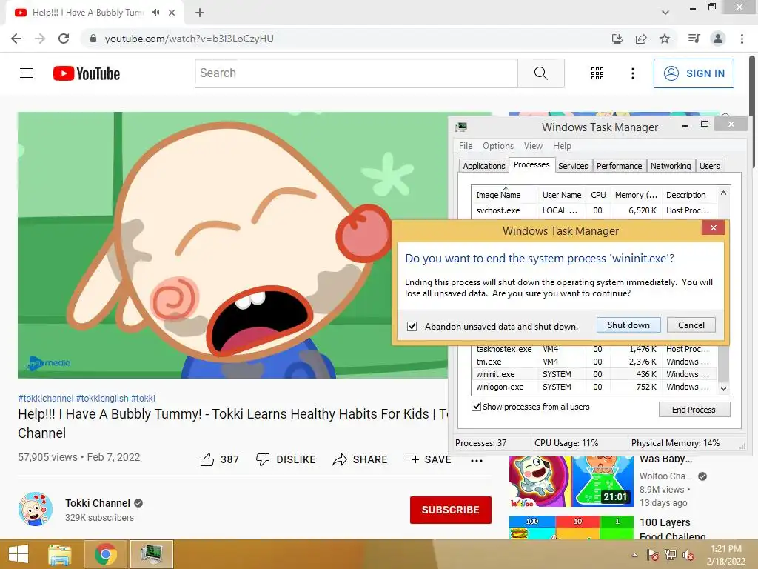Viewport: 758px width, 569px height.
Task: Go to the YouTube home logo
Action: pos(87,73)
